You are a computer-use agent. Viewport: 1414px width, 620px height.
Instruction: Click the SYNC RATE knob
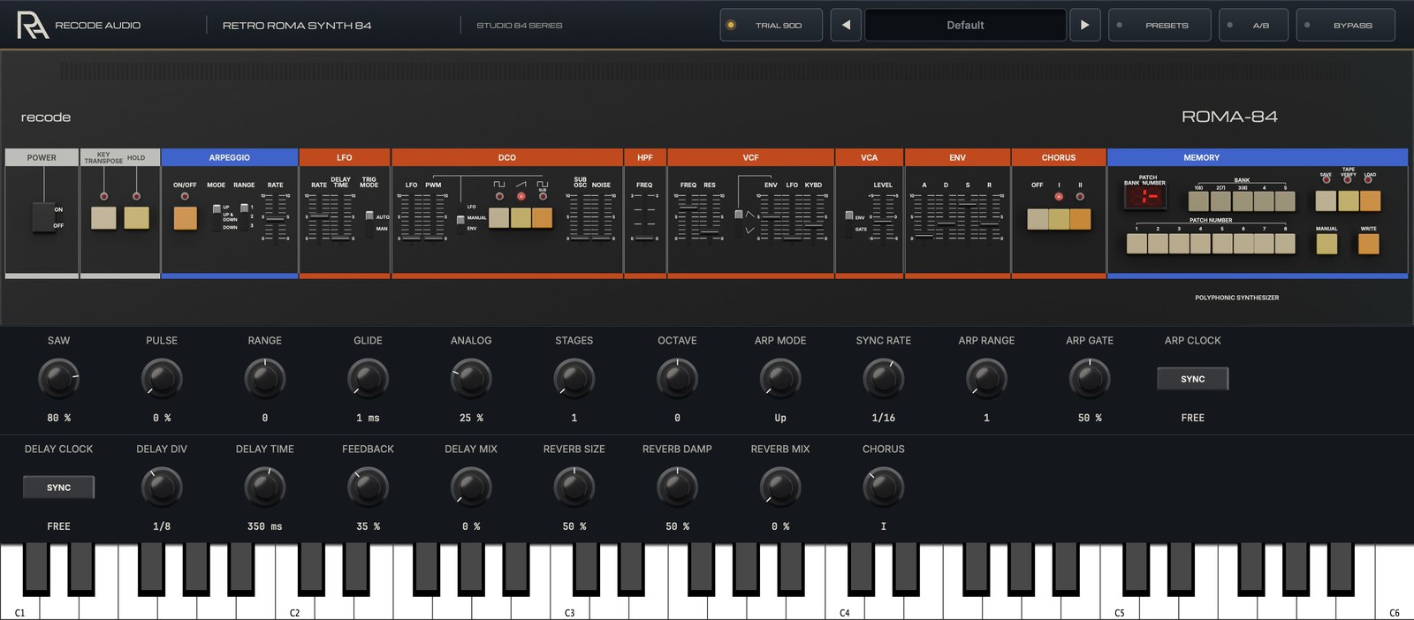(883, 379)
